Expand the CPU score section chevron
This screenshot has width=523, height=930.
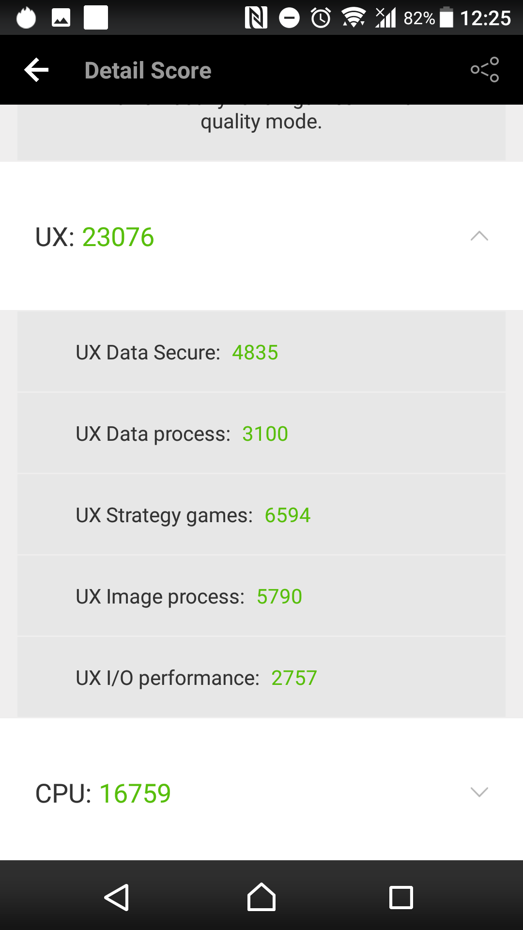pyautogui.click(x=479, y=792)
